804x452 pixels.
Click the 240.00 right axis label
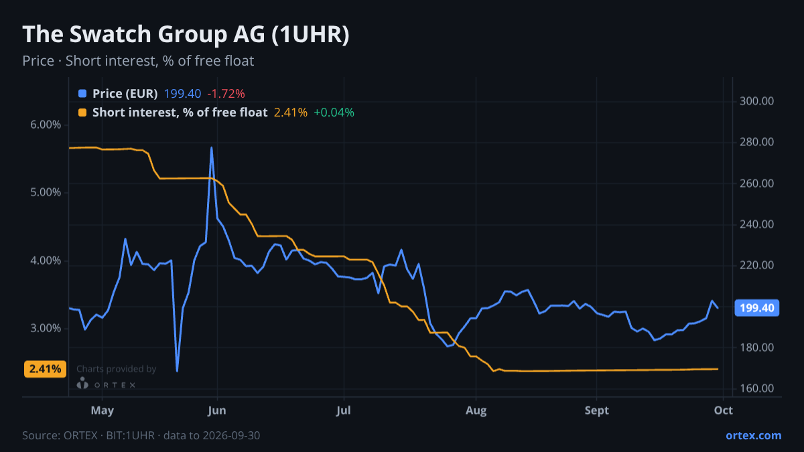tap(757, 224)
